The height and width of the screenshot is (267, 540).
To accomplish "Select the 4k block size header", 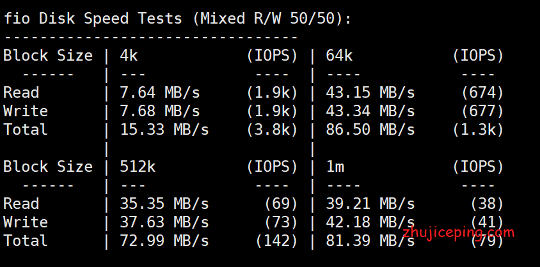I will [129, 56].
